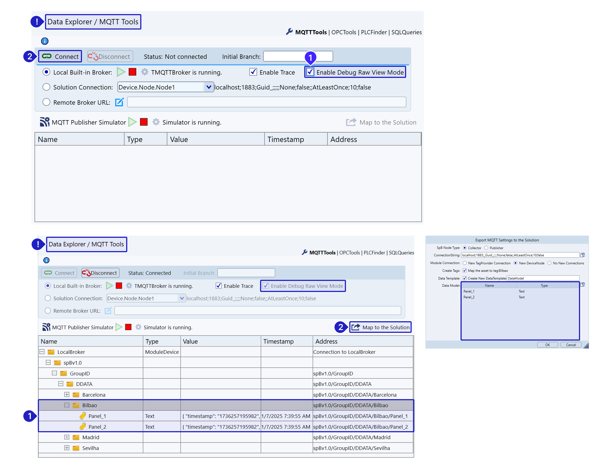This screenshot has width=611, height=469.
Task: Stop the MQTT Publisher Simulator in top panel
Action: point(144,122)
